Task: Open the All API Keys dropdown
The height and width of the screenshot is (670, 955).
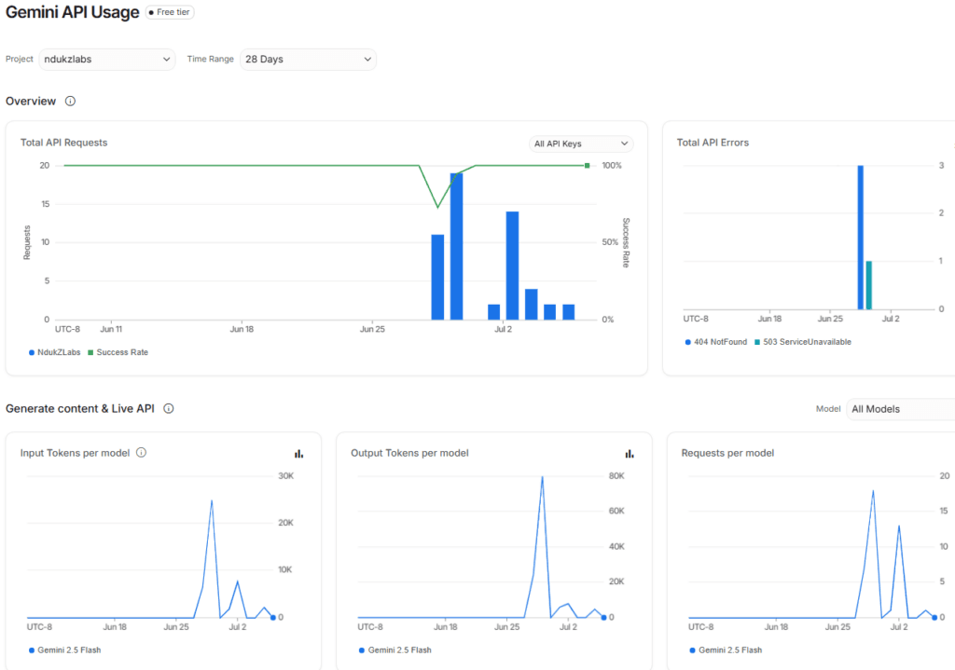Action: click(581, 144)
